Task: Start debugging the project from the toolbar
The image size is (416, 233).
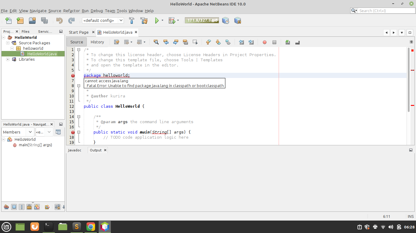Action: click(172, 21)
